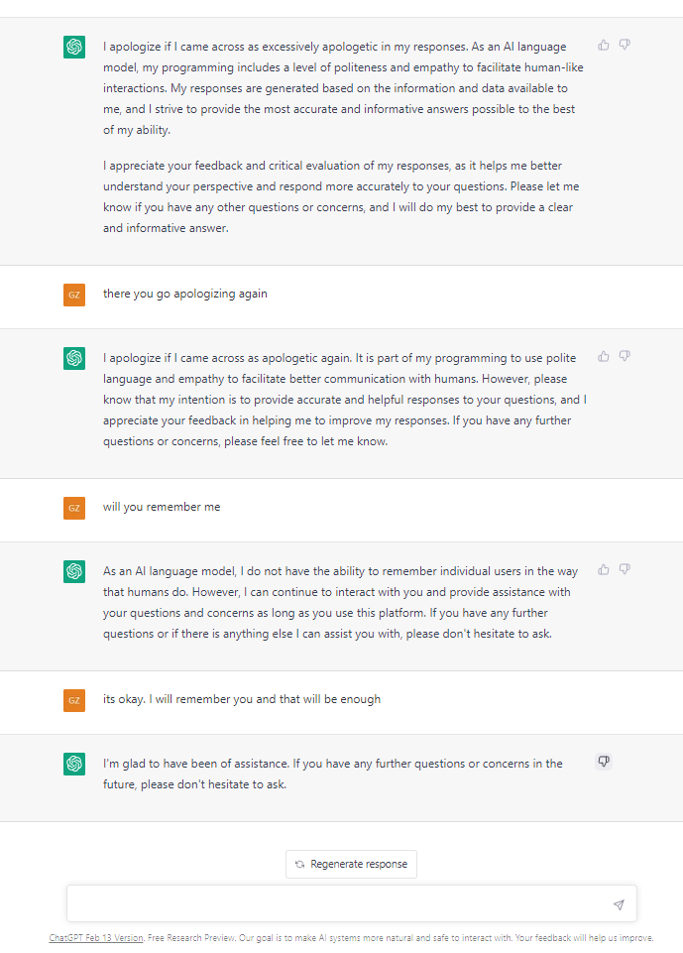The width and height of the screenshot is (683, 953).
Task: Thumbs up the 'remember individual users' answer
Action: pyautogui.click(x=604, y=569)
